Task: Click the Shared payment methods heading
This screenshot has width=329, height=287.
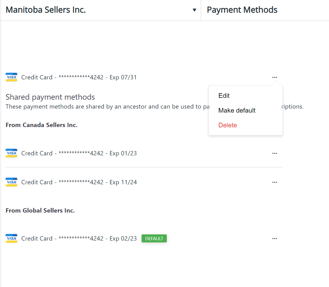Action: coord(50,97)
